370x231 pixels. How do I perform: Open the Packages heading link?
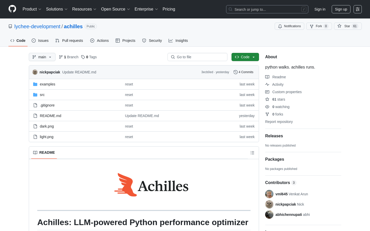pos(274,159)
